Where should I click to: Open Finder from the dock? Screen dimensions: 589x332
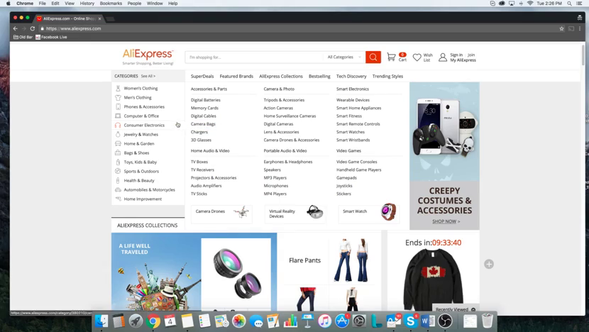[101, 321]
